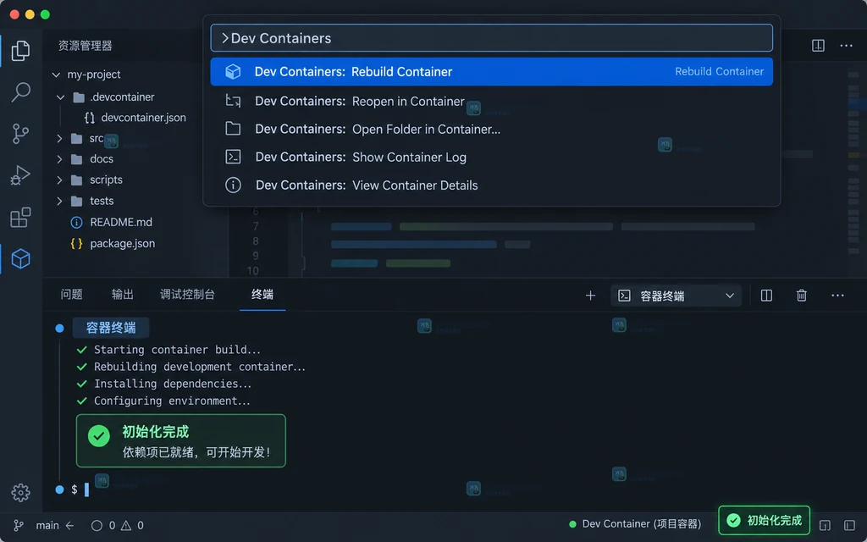
Task: Toggle the sidebar layout icon in status bar
Action: [x=850, y=525]
